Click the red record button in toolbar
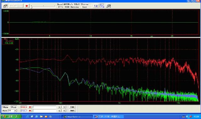Screen dimensions: 201x119 (x=27, y=6)
